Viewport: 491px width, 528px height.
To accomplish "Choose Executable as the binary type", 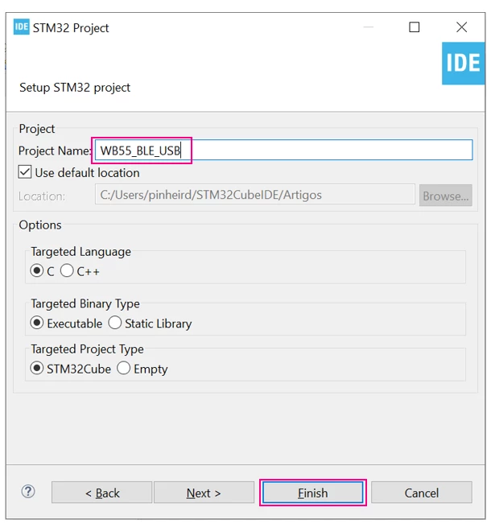I will coord(37,323).
